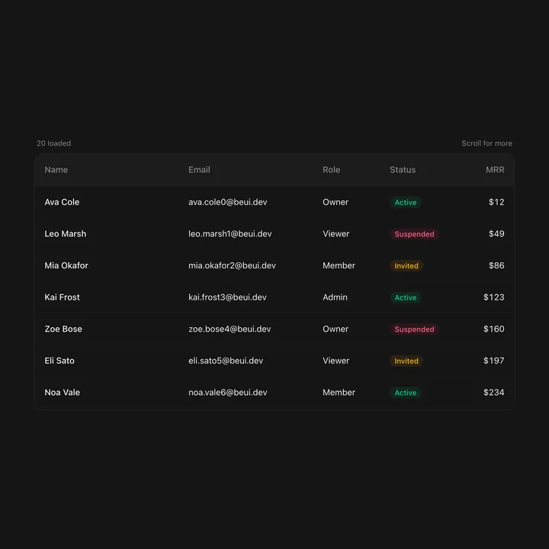Click email noa.vale6@beui.dev
The image size is (549, 549).
(228, 393)
